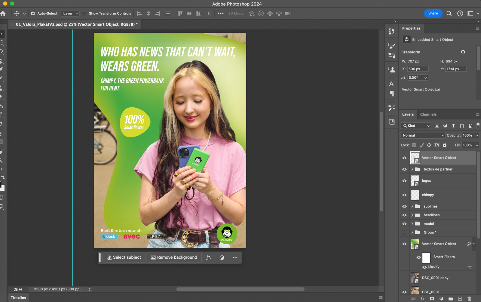Viewport: 481px width, 302px height.
Task: Filter layers by smart objects
Action: (470, 126)
